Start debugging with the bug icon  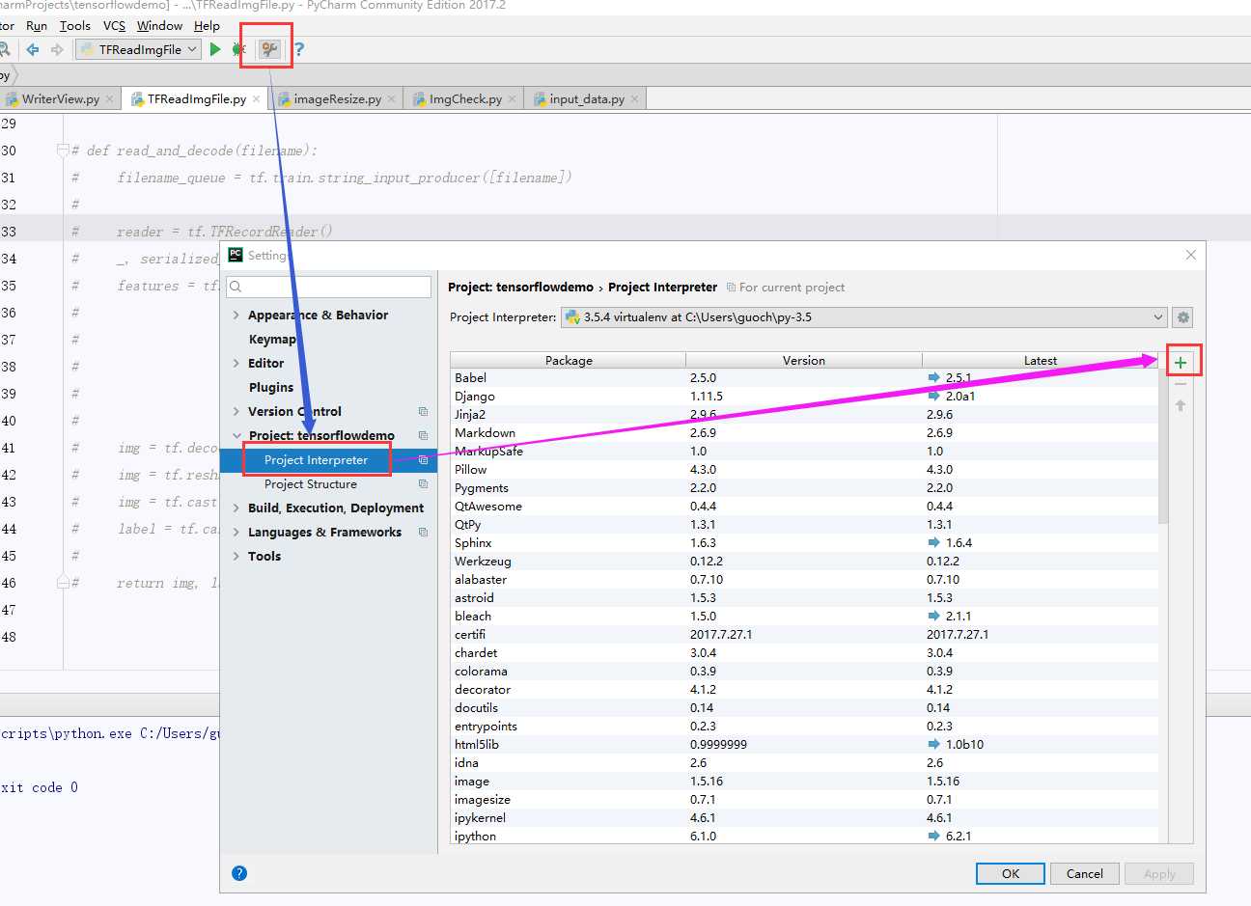pos(238,49)
